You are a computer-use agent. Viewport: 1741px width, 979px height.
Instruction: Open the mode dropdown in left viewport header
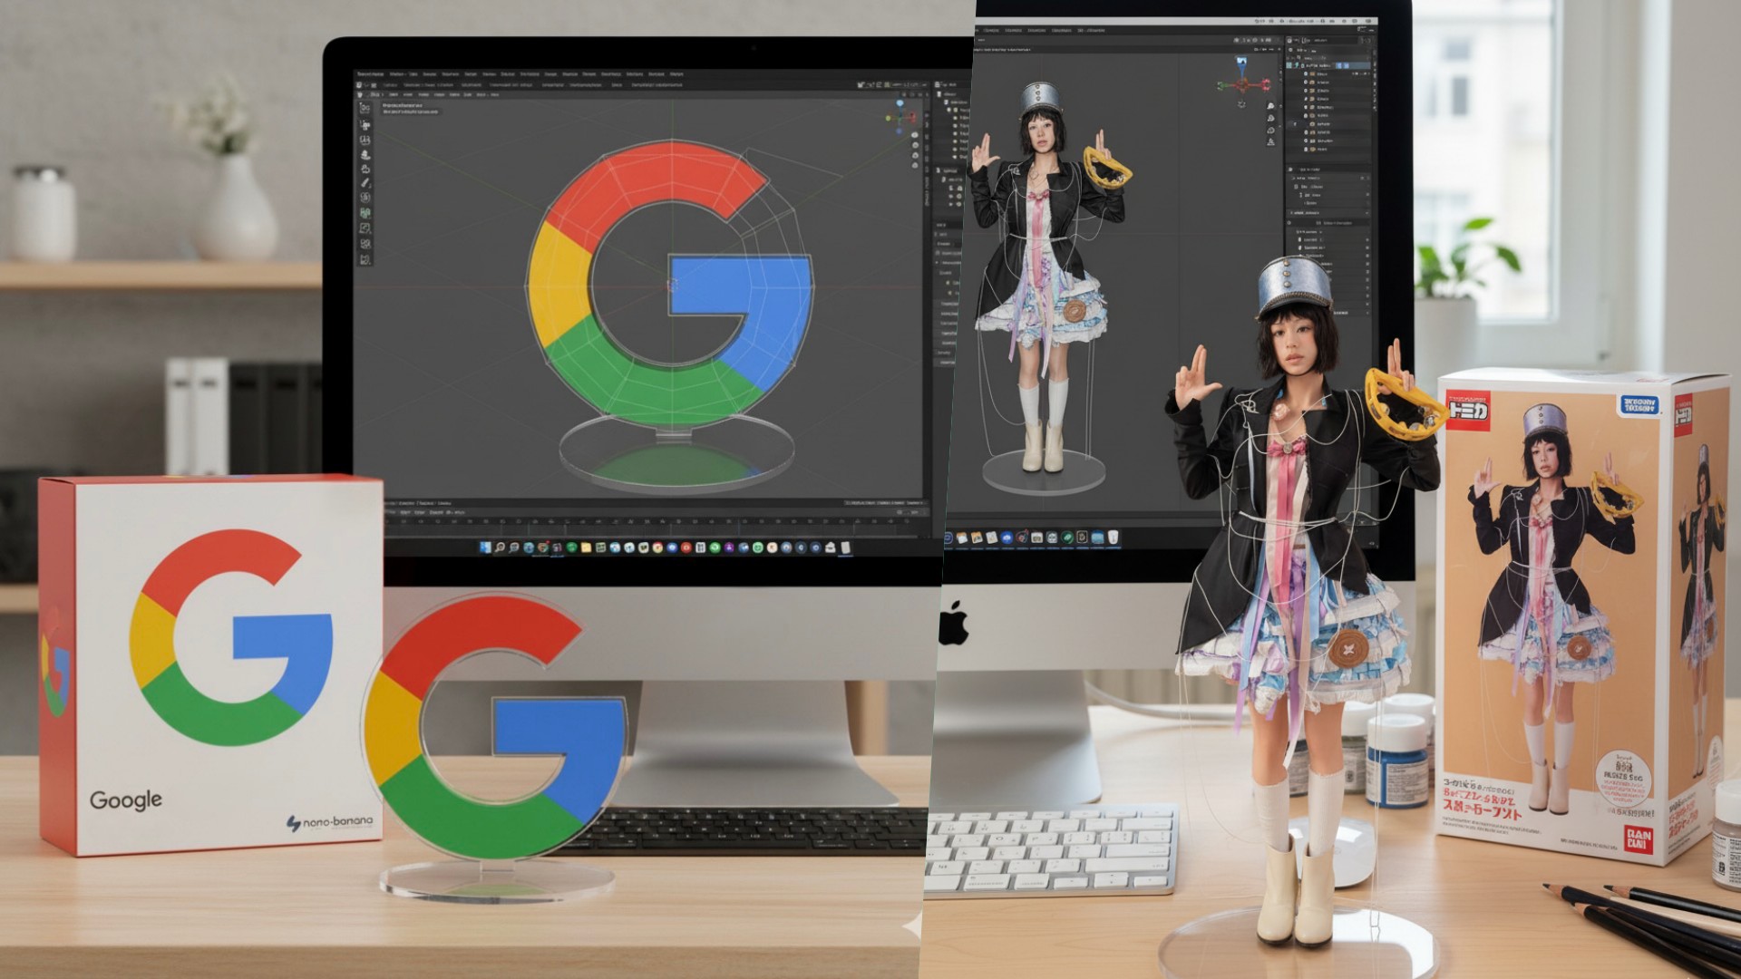coord(376,94)
